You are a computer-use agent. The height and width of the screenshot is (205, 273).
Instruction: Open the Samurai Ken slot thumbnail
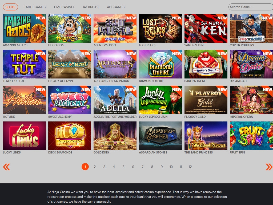(206, 28)
